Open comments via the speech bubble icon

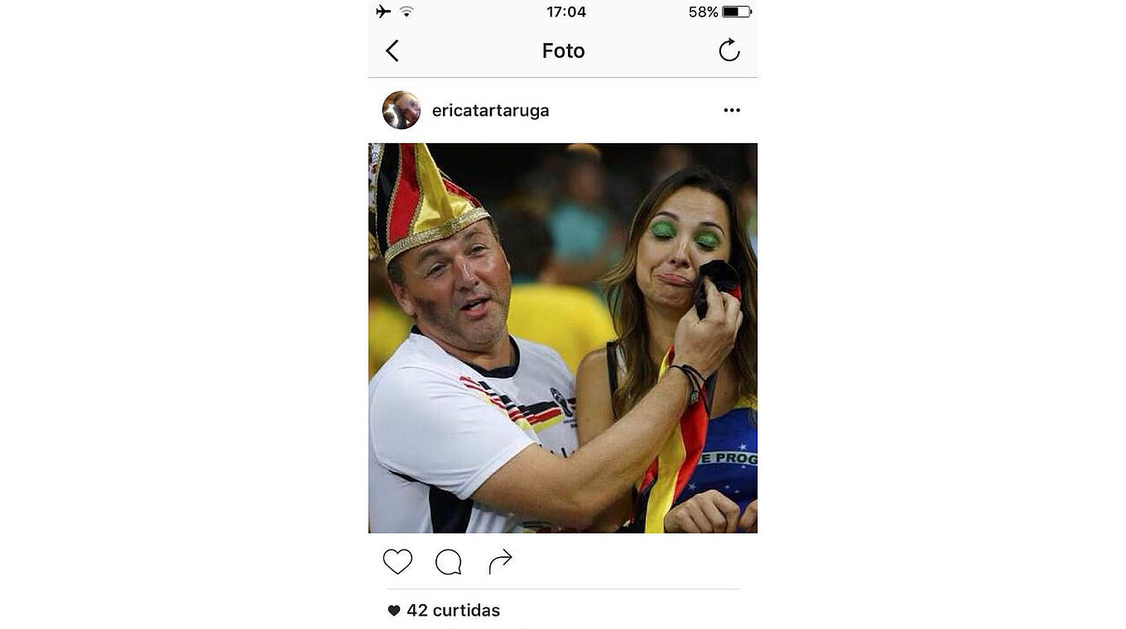point(449,562)
